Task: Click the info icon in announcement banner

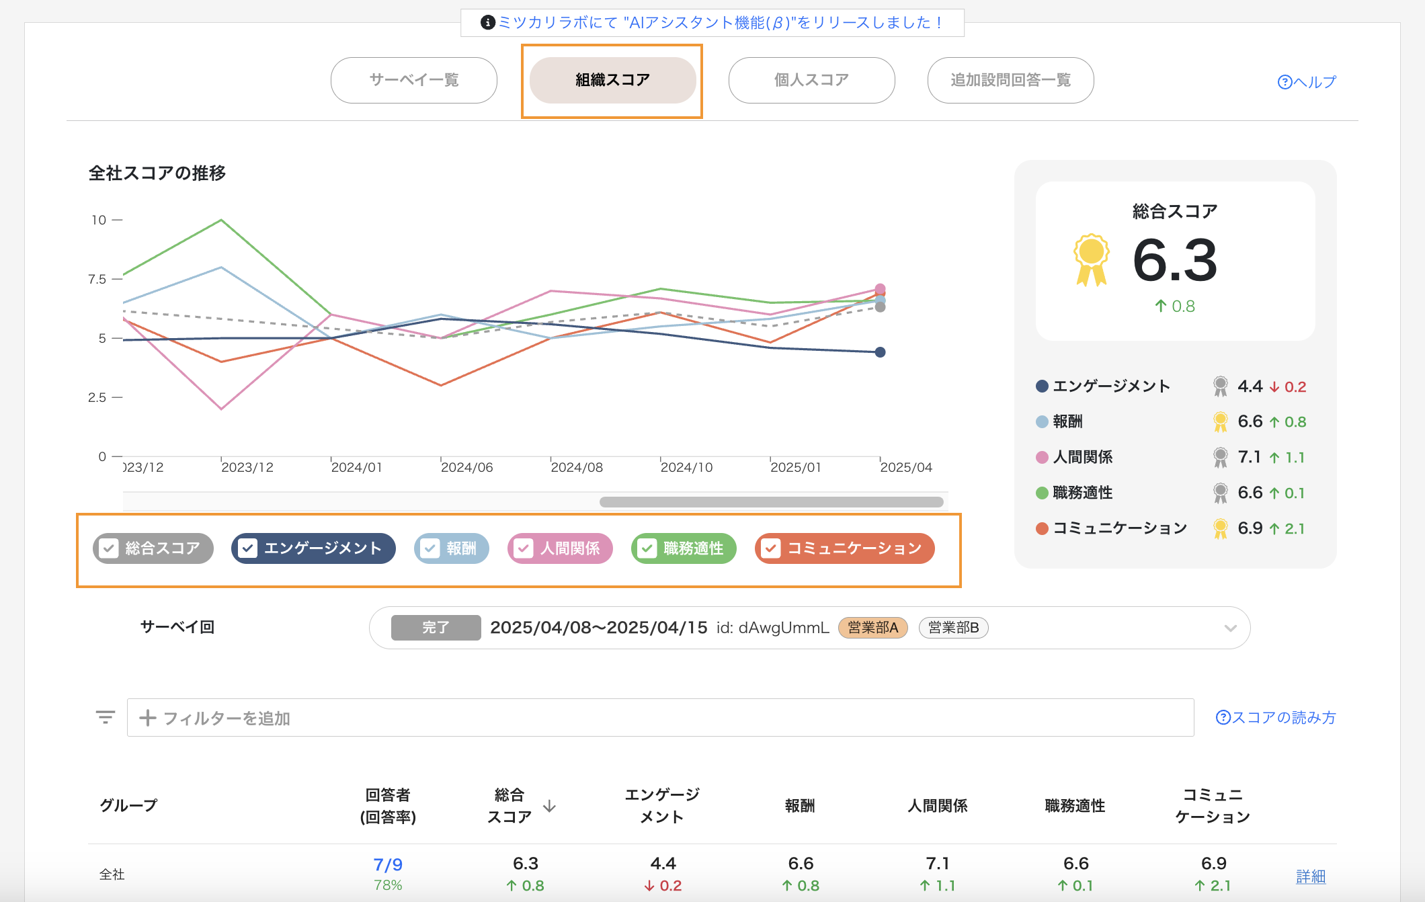Action: coord(488,23)
